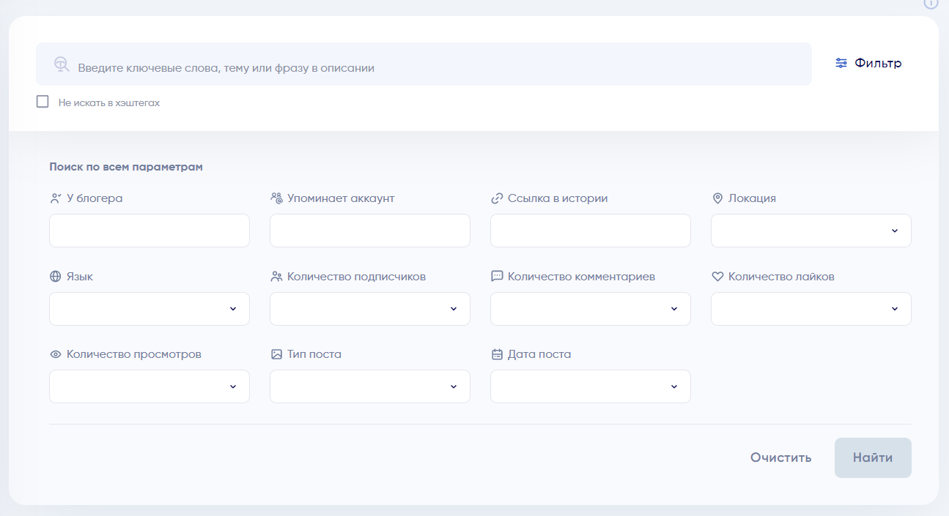Click the Очистить button
Image resolution: width=949 pixels, height=516 pixels.
[780, 458]
